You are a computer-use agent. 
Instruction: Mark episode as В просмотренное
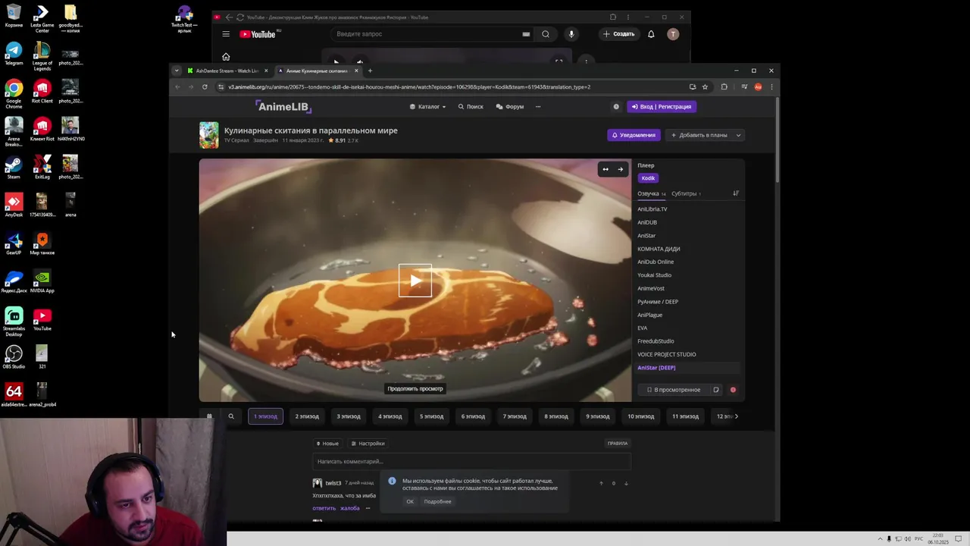click(673, 390)
